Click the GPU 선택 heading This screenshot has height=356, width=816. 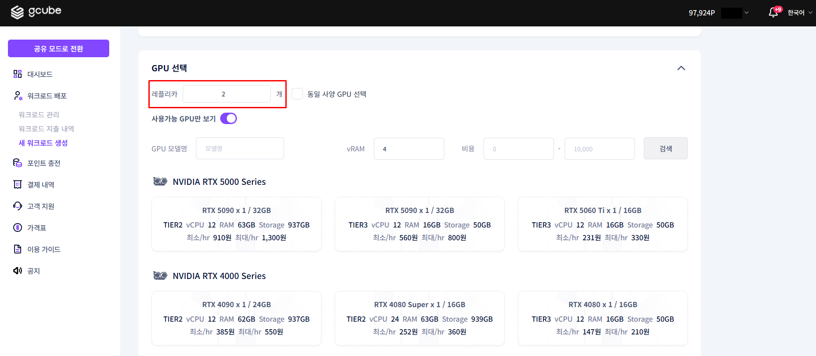click(x=169, y=68)
